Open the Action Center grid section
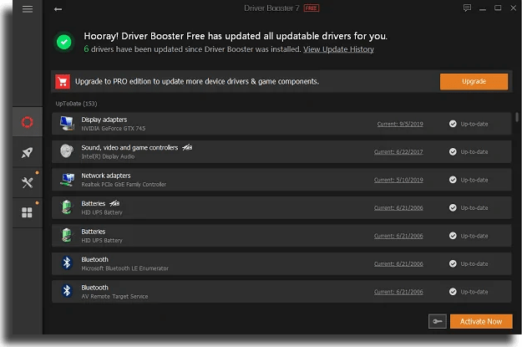This screenshot has width=522, height=347. (28, 212)
